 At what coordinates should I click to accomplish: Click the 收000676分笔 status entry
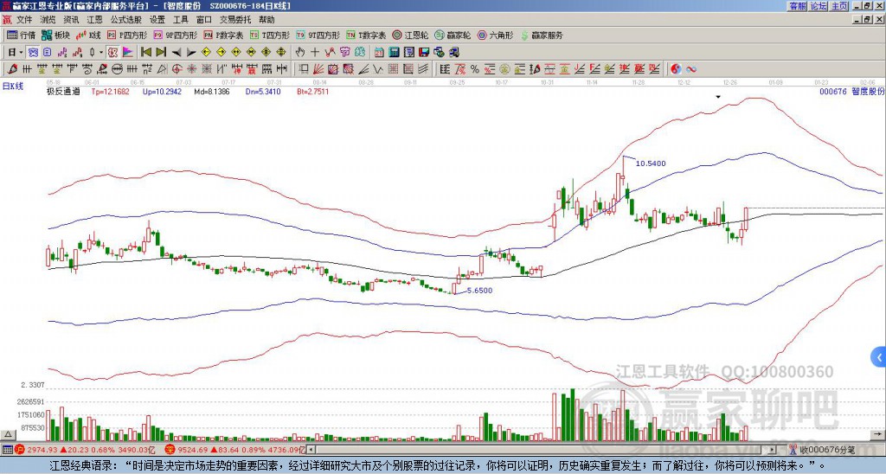pyautogui.click(x=822, y=450)
